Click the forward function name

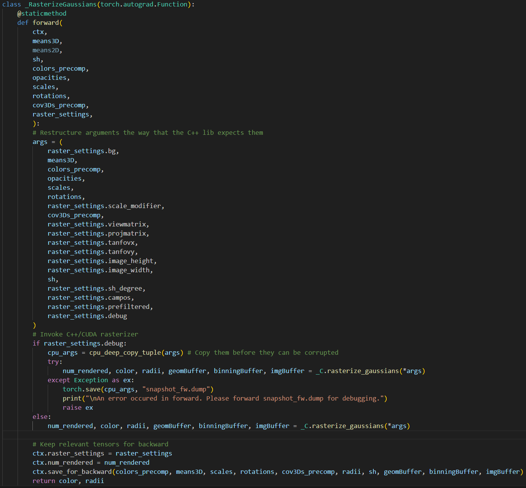coord(46,23)
